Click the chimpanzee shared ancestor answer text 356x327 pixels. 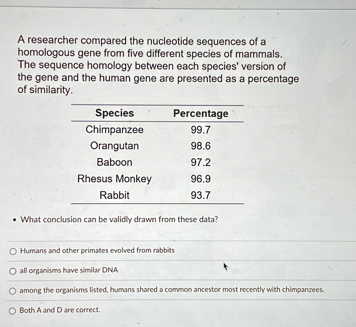click(x=172, y=290)
